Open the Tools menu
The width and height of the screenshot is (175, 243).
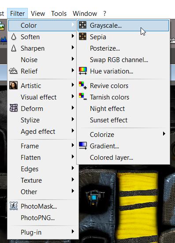[59, 14]
